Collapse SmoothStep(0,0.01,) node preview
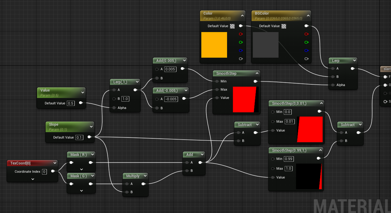The height and width of the screenshot is (213, 391). coord(321,103)
